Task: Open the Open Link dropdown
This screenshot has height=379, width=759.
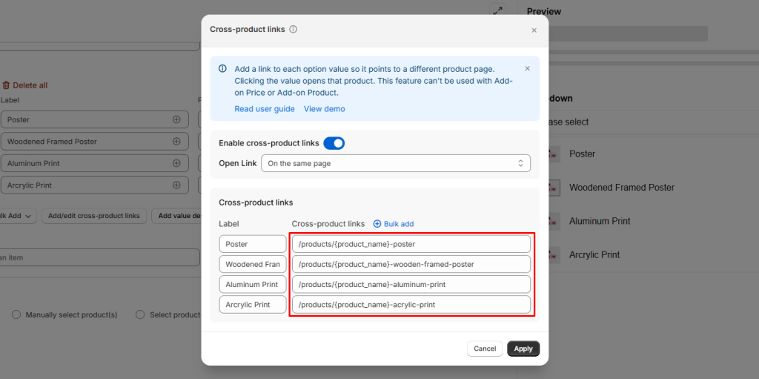Action: pos(396,163)
